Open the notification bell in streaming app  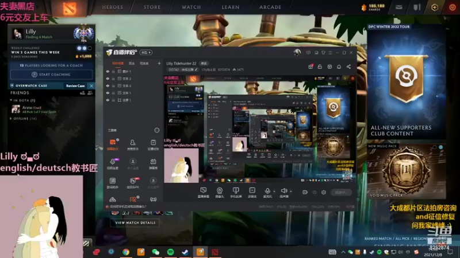click(339, 67)
